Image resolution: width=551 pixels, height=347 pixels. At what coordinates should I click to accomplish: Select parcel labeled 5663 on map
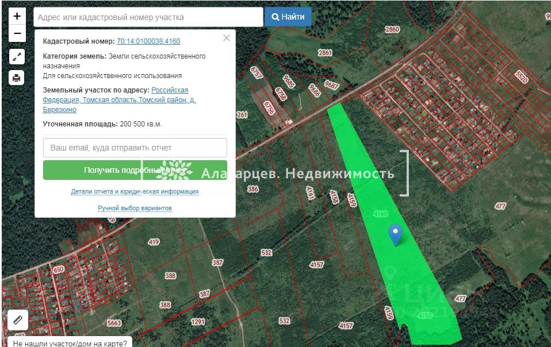[114, 323]
